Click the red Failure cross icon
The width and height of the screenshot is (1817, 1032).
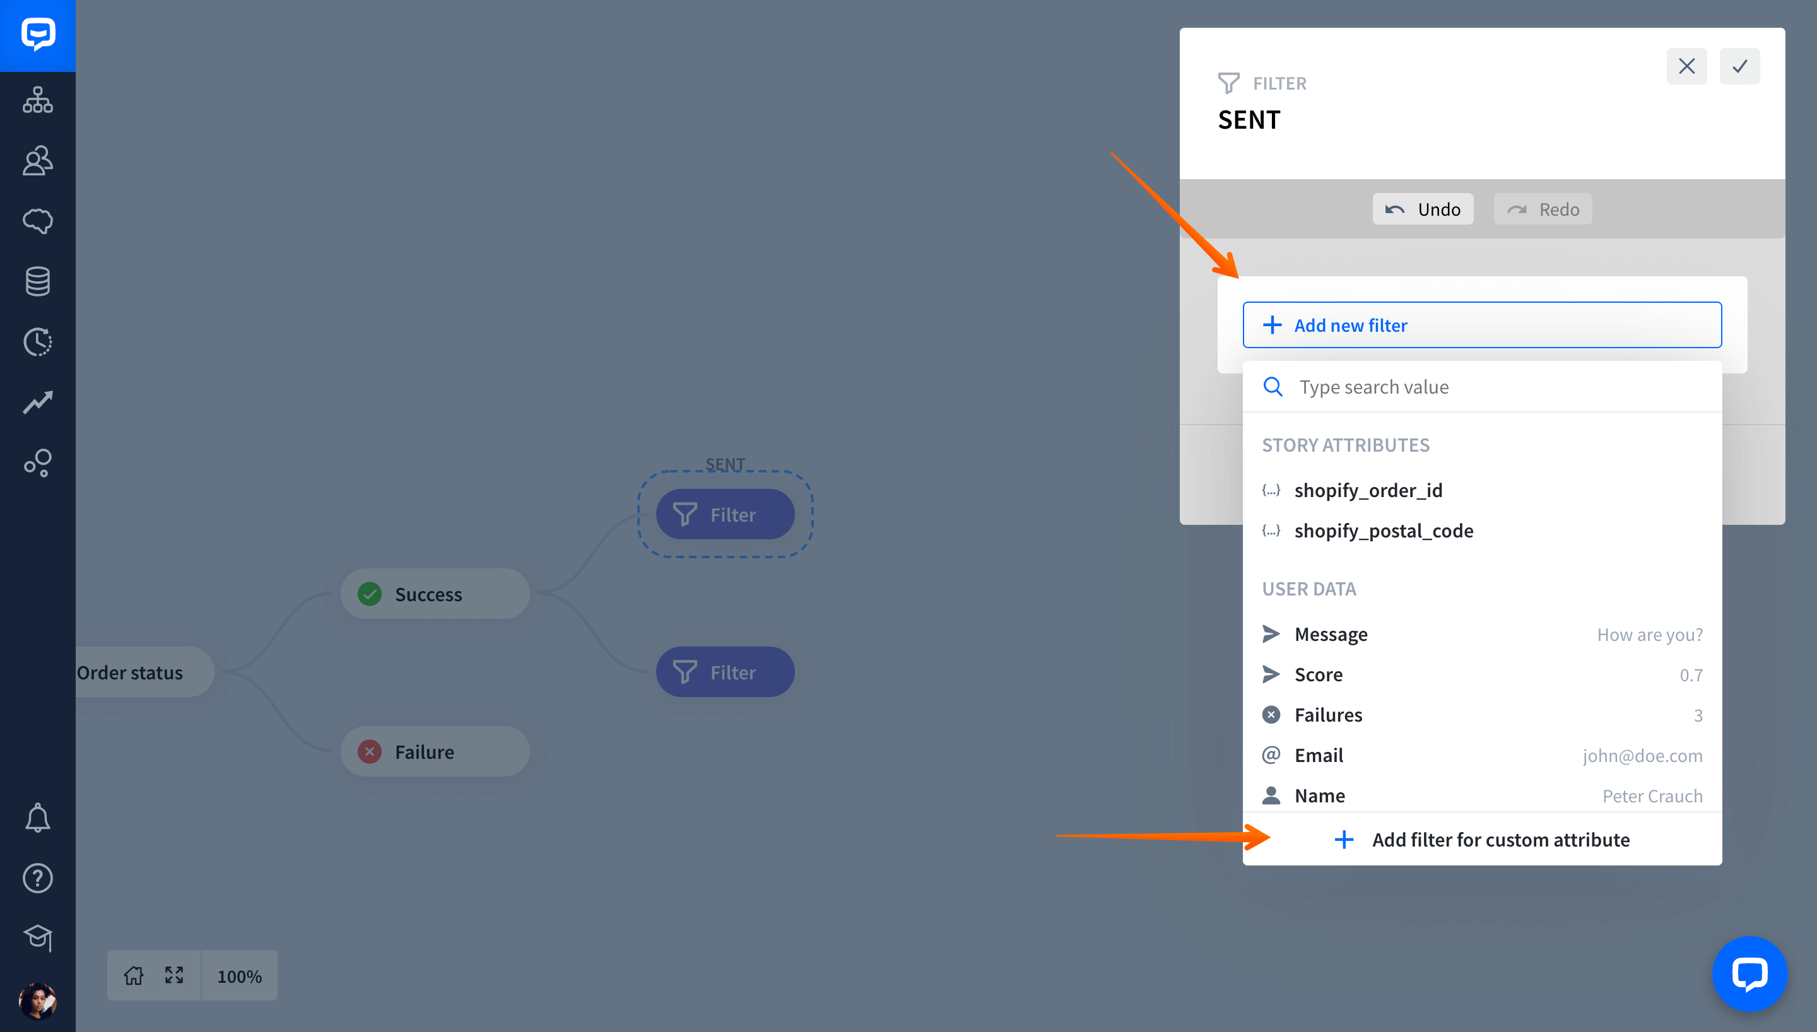pos(369,751)
